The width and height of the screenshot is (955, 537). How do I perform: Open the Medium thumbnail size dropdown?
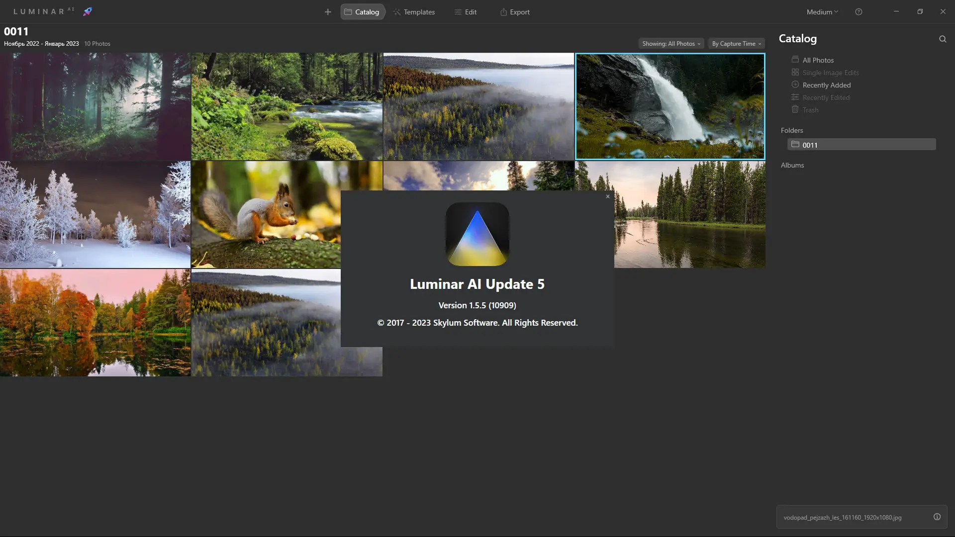(x=822, y=12)
